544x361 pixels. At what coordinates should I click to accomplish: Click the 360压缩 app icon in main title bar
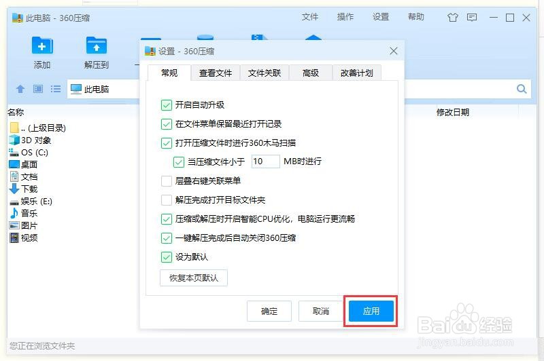pyautogui.click(x=18, y=18)
